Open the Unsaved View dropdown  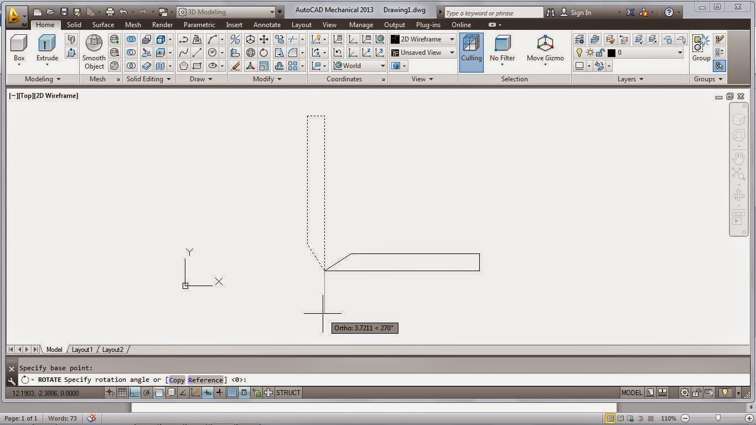pos(423,52)
